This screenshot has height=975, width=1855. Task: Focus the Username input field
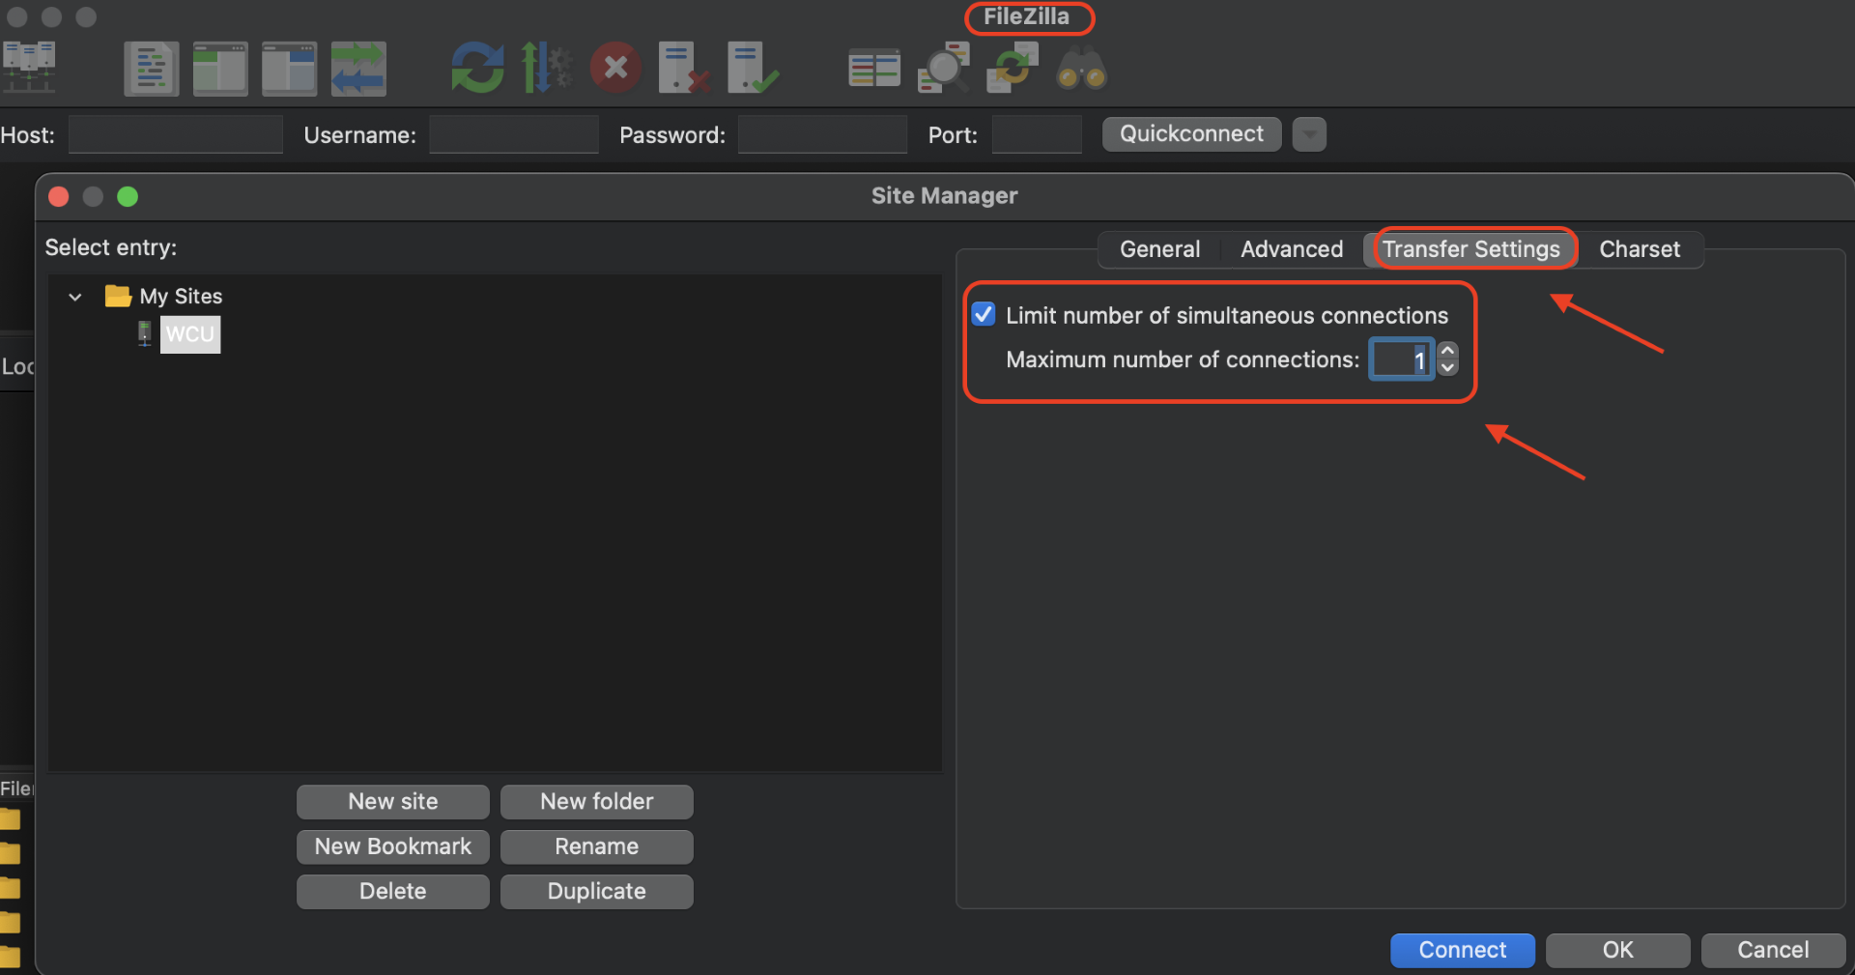(x=514, y=134)
